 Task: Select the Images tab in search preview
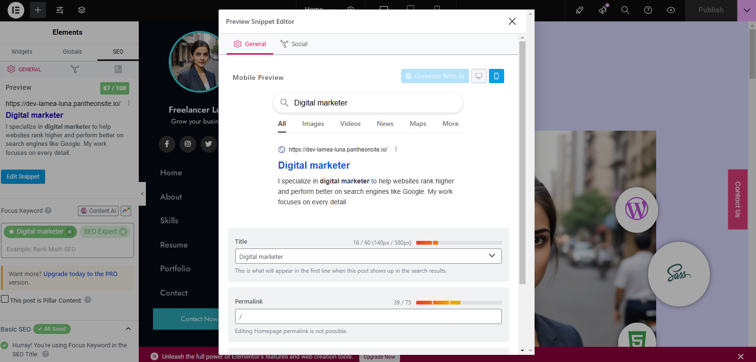coord(313,124)
